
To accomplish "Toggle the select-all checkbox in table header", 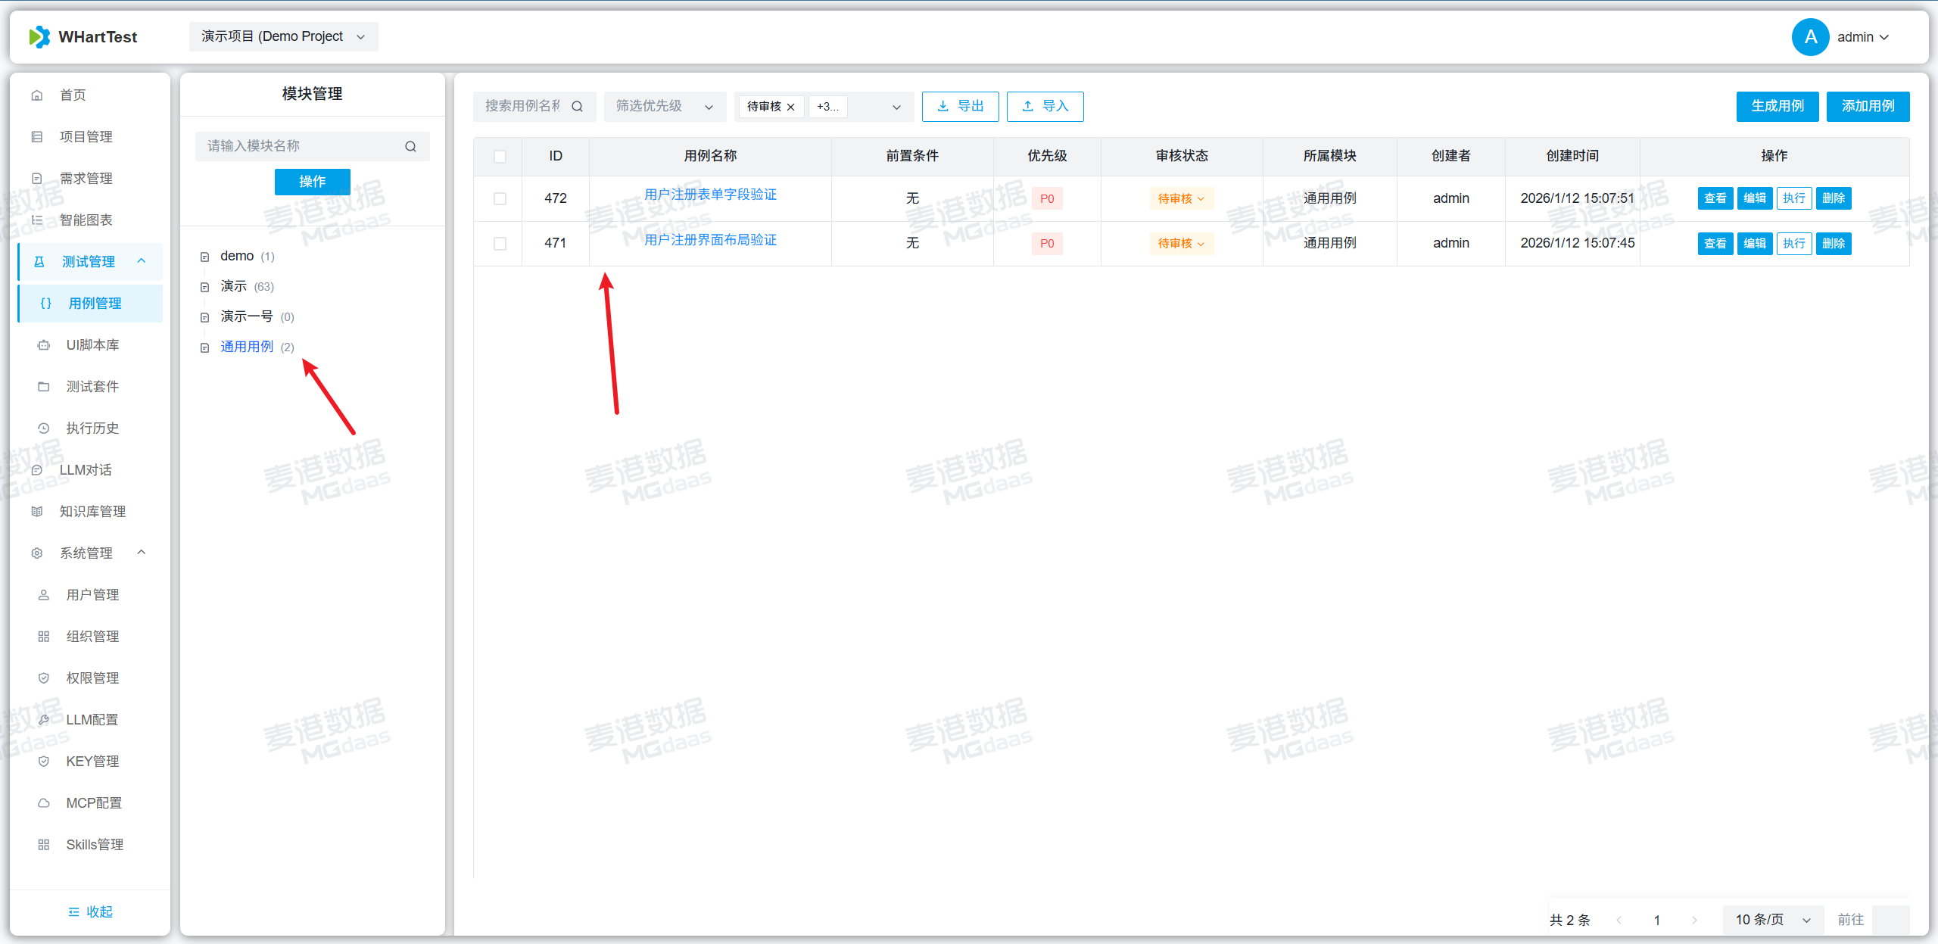I will point(500,157).
